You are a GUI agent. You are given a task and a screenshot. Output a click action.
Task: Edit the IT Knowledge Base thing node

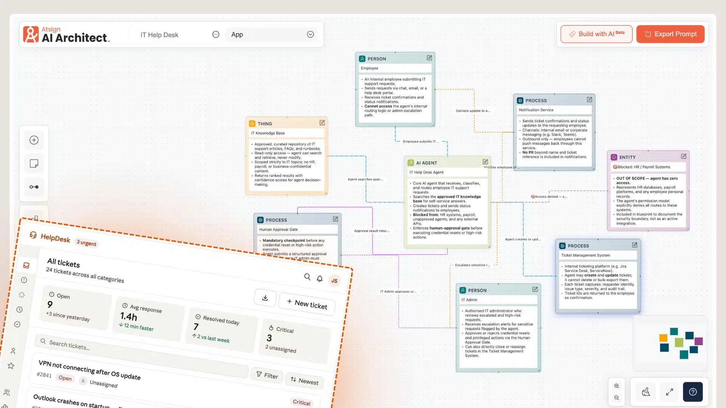[x=322, y=123]
